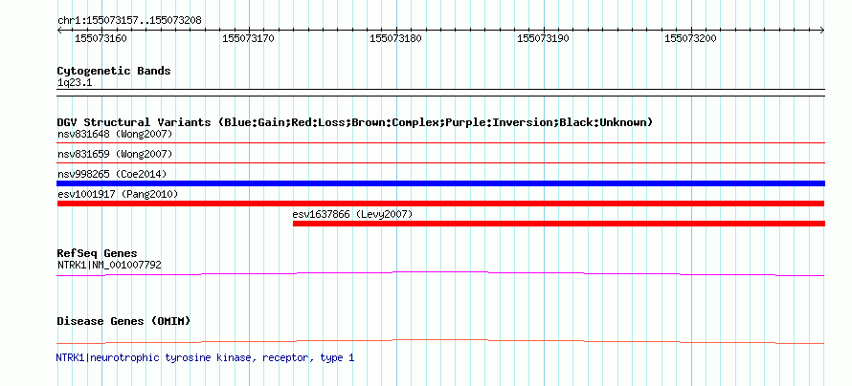Open variant esv1637866 (Levy2007) label
The width and height of the screenshot is (852, 386).
352,214
